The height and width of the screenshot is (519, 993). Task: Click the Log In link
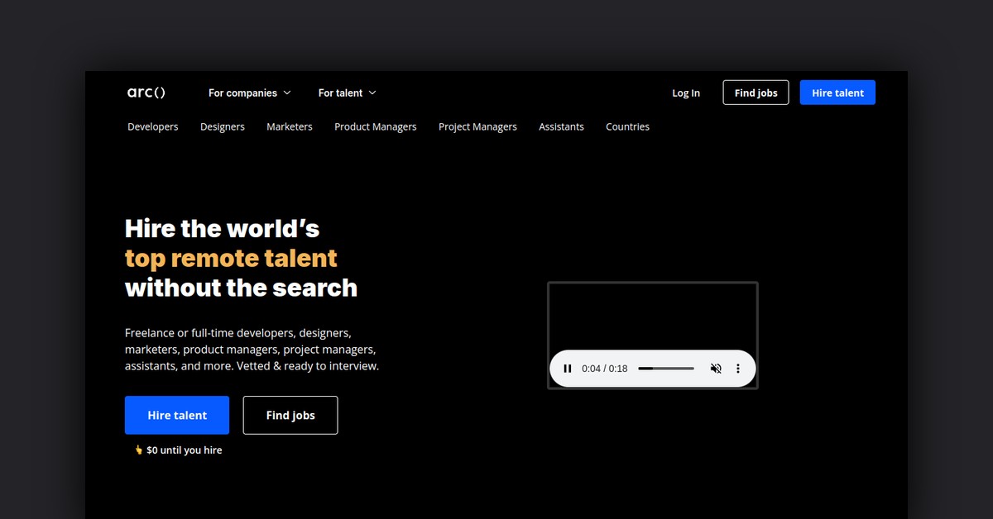(685, 93)
